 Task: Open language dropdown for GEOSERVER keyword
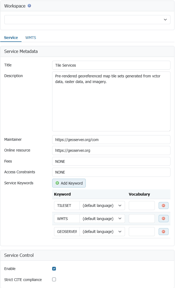click(102, 232)
